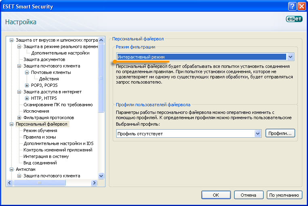Click the help question mark button
Screen dimensions: 308x206
(x=292, y=6)
